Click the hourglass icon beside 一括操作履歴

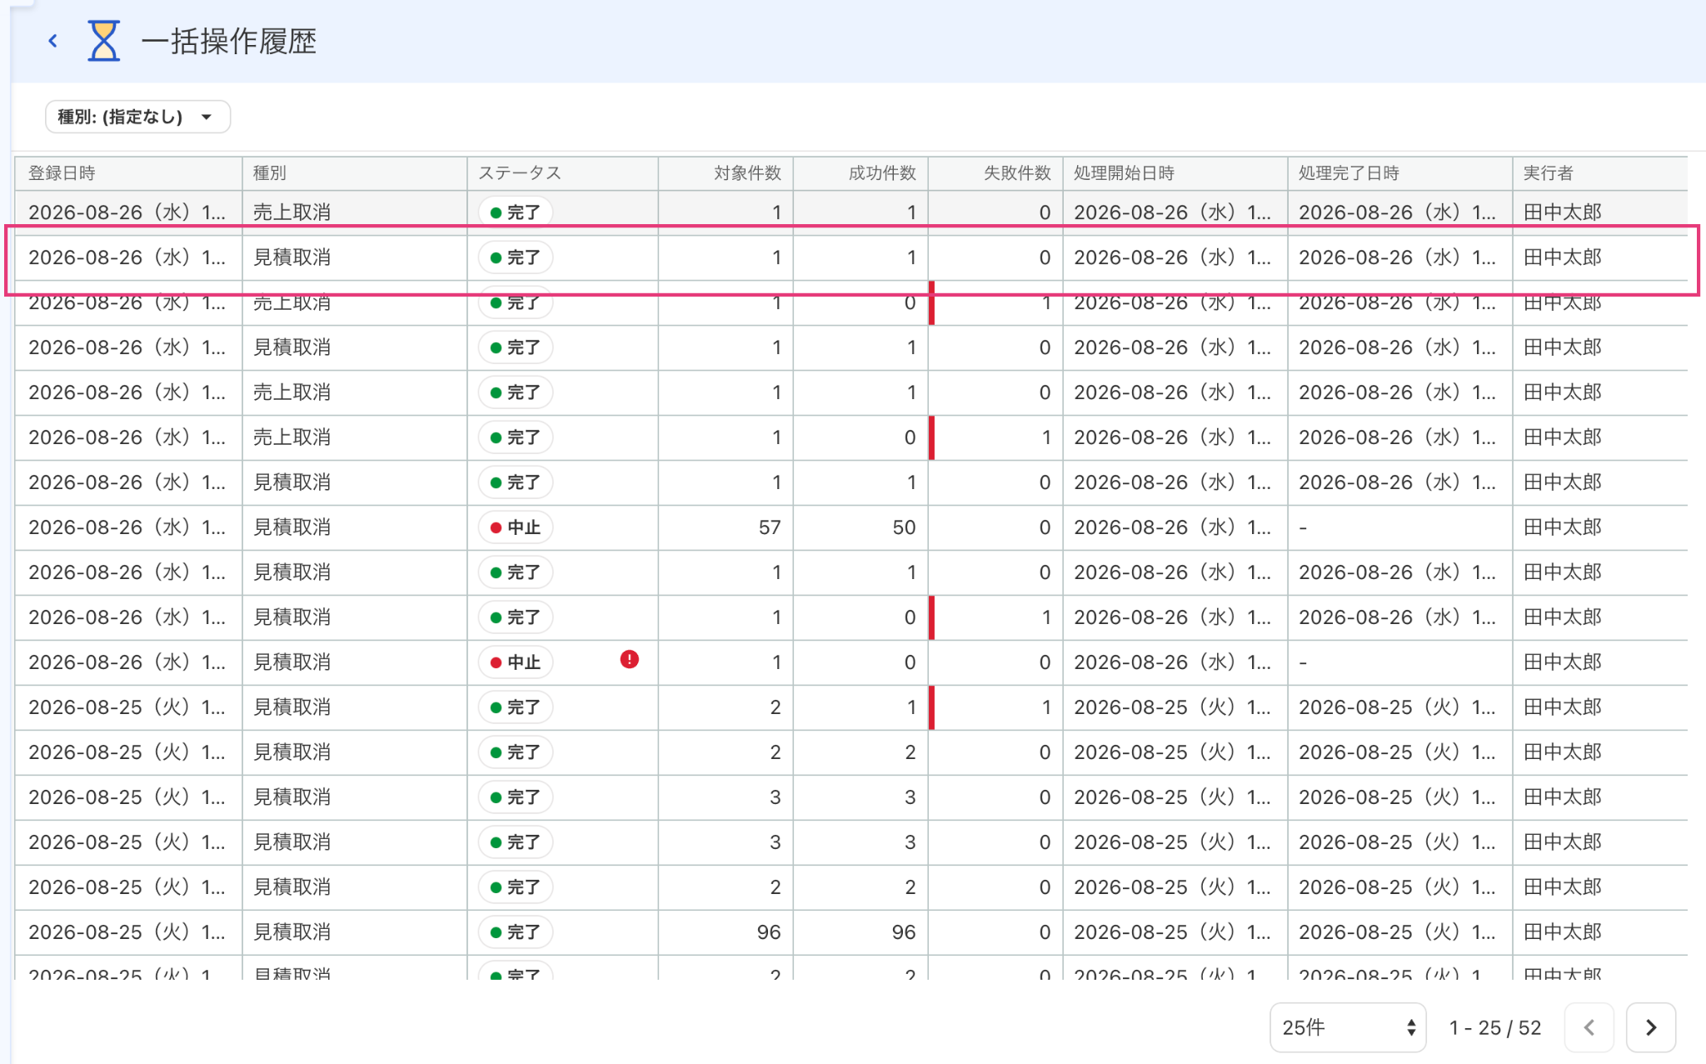pos(103,41)
